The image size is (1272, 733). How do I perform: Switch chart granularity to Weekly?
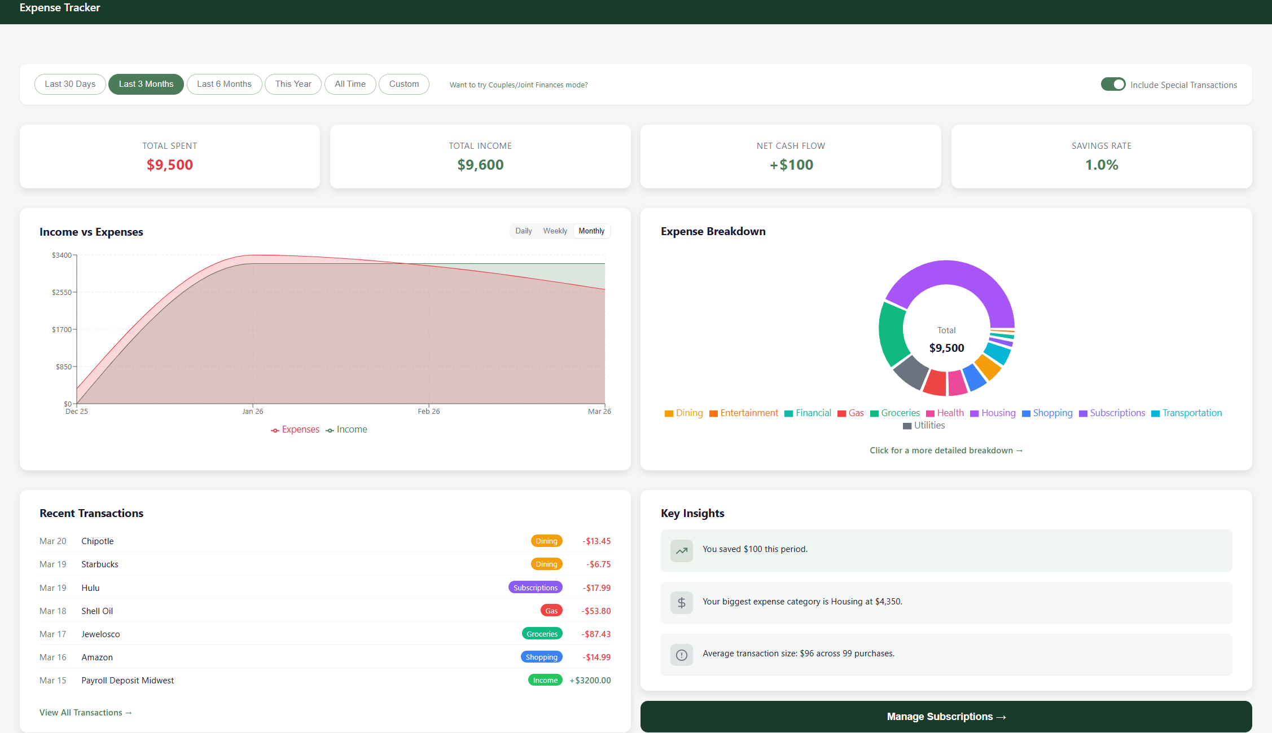(555, 231)
